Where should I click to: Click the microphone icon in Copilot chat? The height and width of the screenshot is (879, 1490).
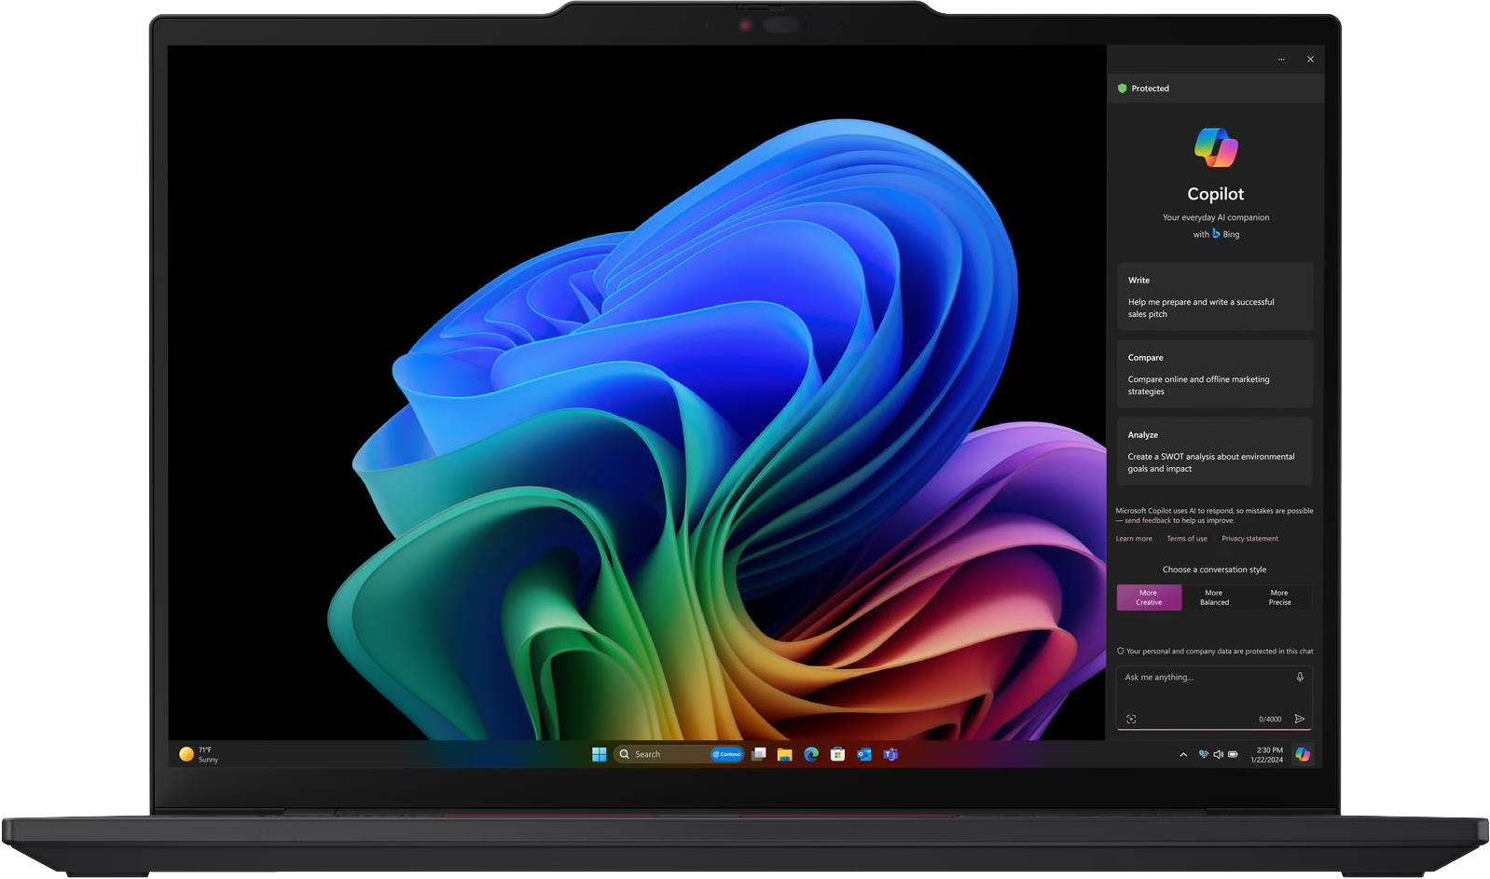[1299, 678]
